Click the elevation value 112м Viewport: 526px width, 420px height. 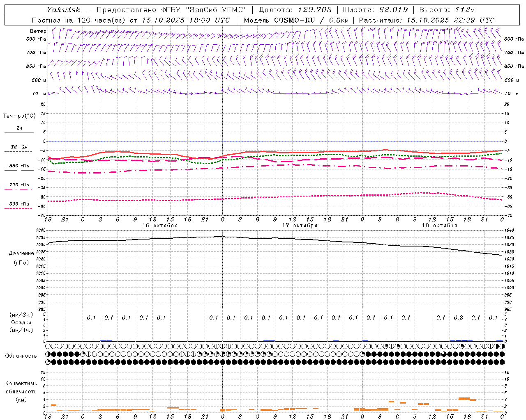coord(465,10)
